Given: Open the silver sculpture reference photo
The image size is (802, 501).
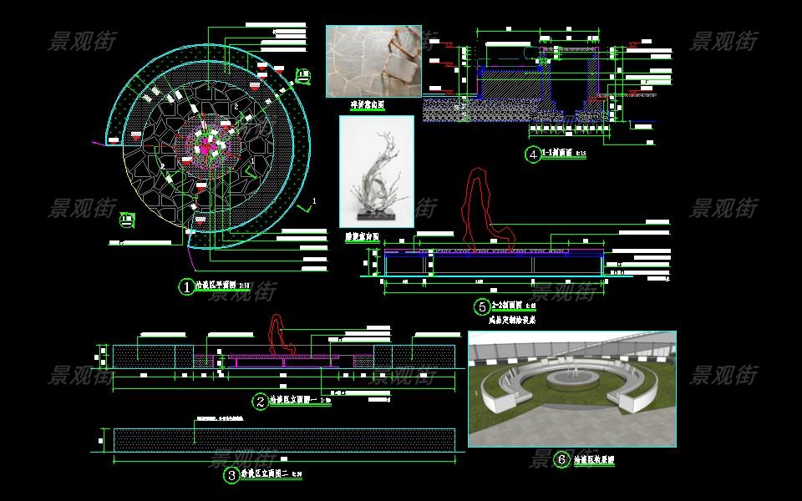Looking at the screenshot, I should click(376, 171).
